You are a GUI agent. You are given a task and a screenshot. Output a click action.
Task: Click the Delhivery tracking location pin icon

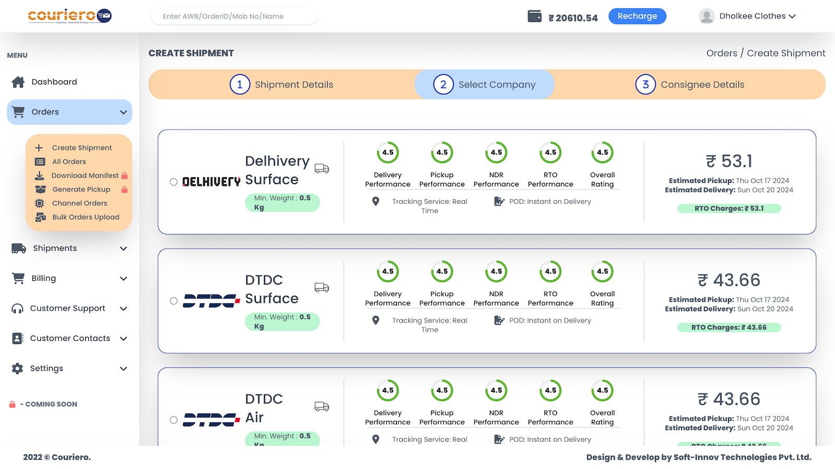click(376, 201)
